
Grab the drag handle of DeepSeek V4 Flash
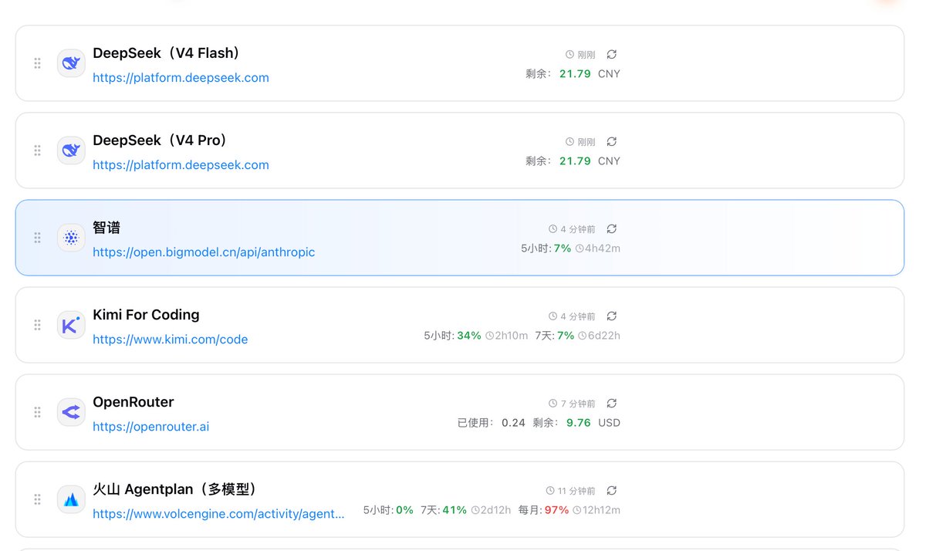37,63
